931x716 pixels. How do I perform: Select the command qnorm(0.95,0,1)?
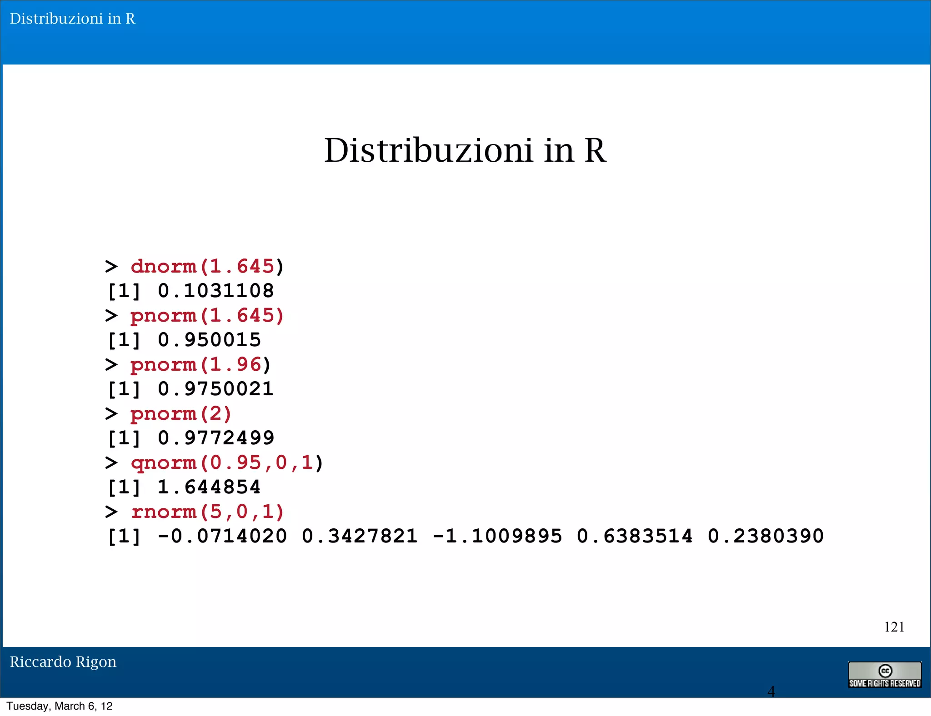pos(227,463)
